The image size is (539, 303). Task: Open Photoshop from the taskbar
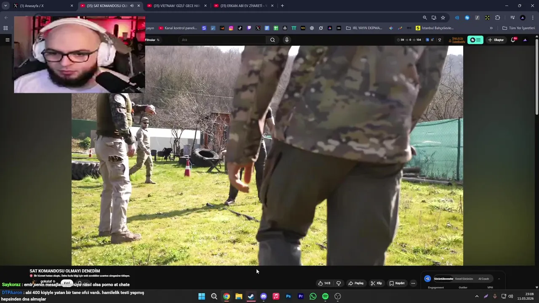click(288, 296)
